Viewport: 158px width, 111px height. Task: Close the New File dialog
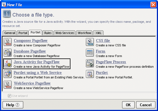coord(153,5)
